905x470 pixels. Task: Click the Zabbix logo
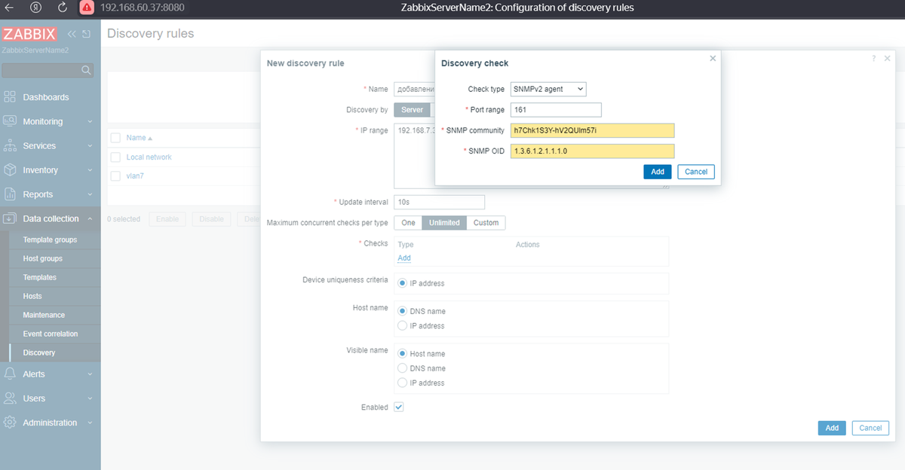click(x=31, y=34)
